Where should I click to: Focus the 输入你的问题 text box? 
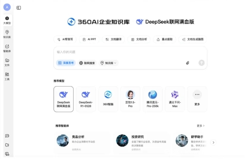click(x=130, y=52)
